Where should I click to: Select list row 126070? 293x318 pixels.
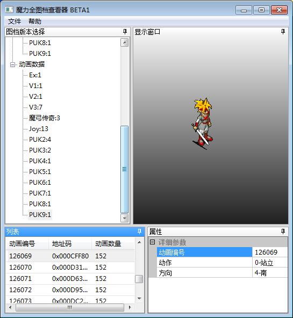[x=70, y=268]
